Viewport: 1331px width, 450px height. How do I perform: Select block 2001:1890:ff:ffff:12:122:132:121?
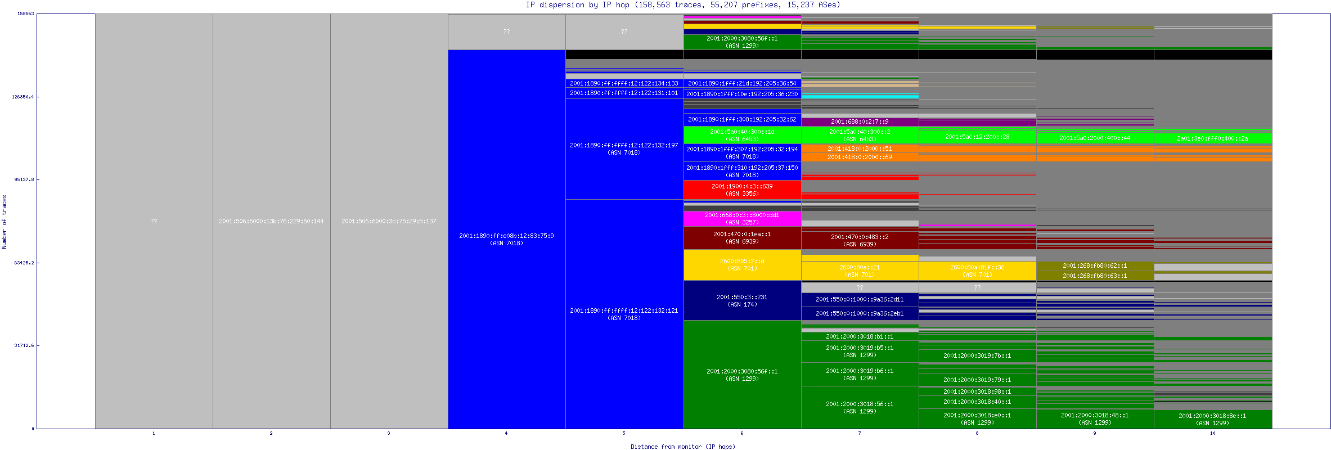tap(624, 314)
